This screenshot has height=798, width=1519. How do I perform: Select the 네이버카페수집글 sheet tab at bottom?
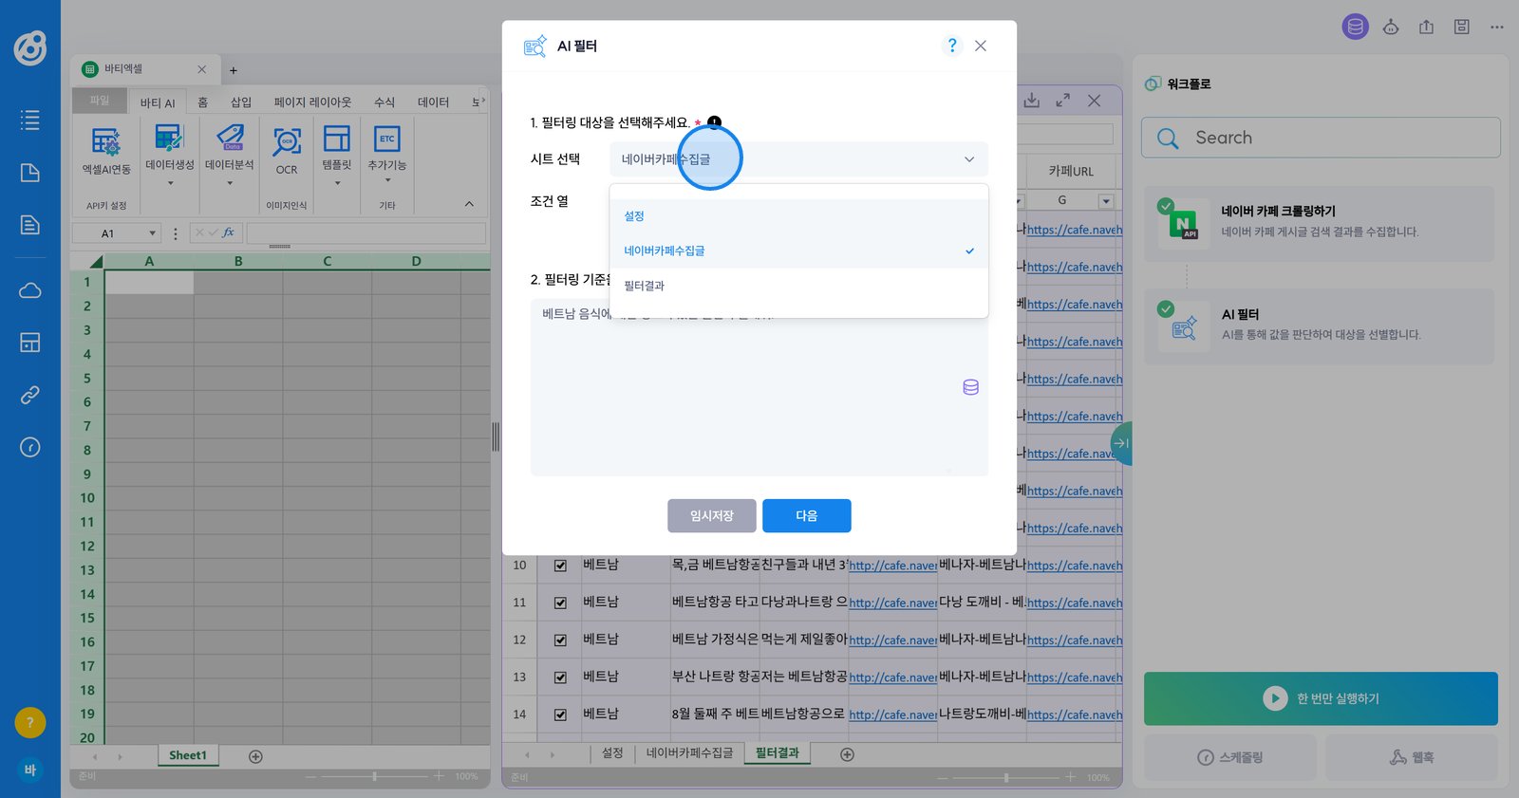click(690, 753)
